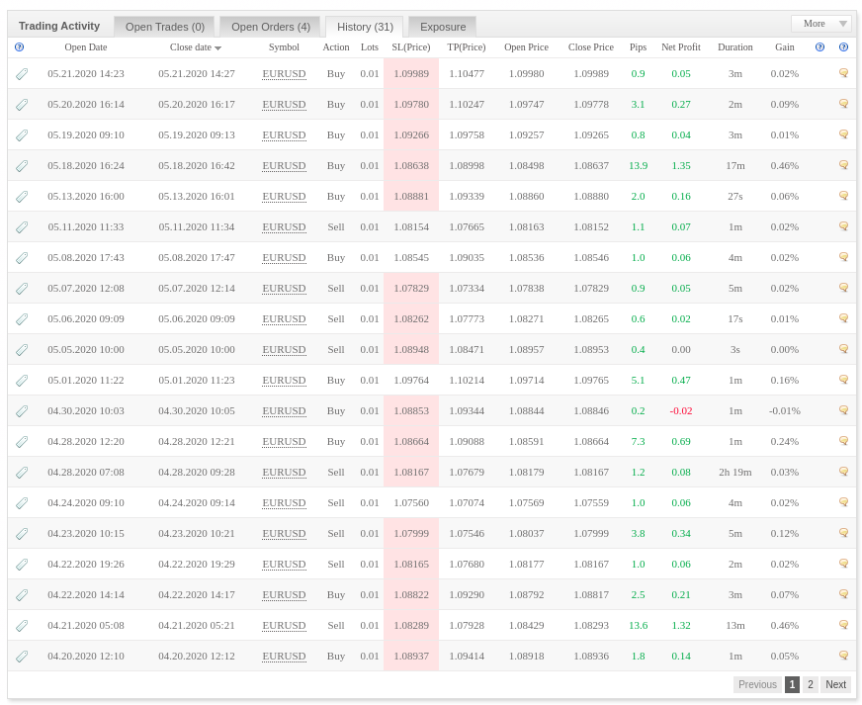Viewport: 862px width, 705px height.
Task: Click the -0.01% gain value
Action: pyautogui.click(x=785, y=411)
